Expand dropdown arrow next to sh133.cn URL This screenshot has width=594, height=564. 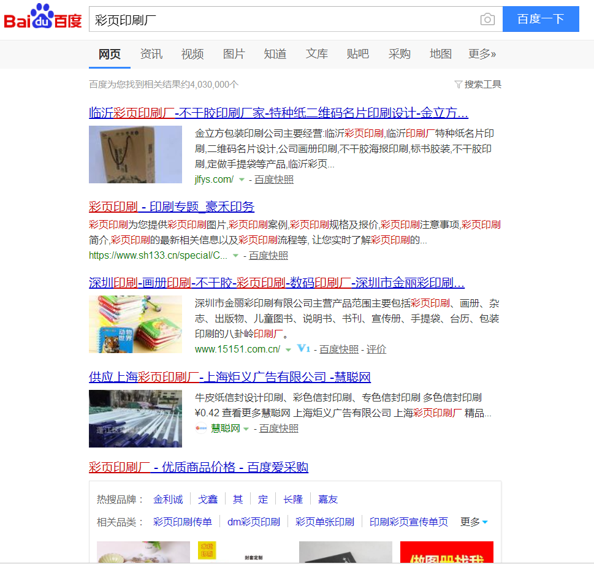pyautogui.click(x=235, y=256)
